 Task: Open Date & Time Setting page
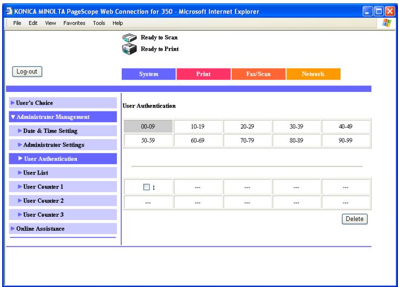point(63,131)
